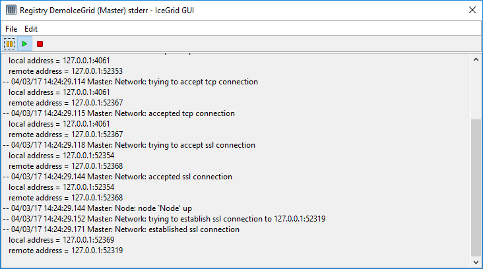Click the scrollbar up arrow
The image size is (483, 269).
pos(476,59)
